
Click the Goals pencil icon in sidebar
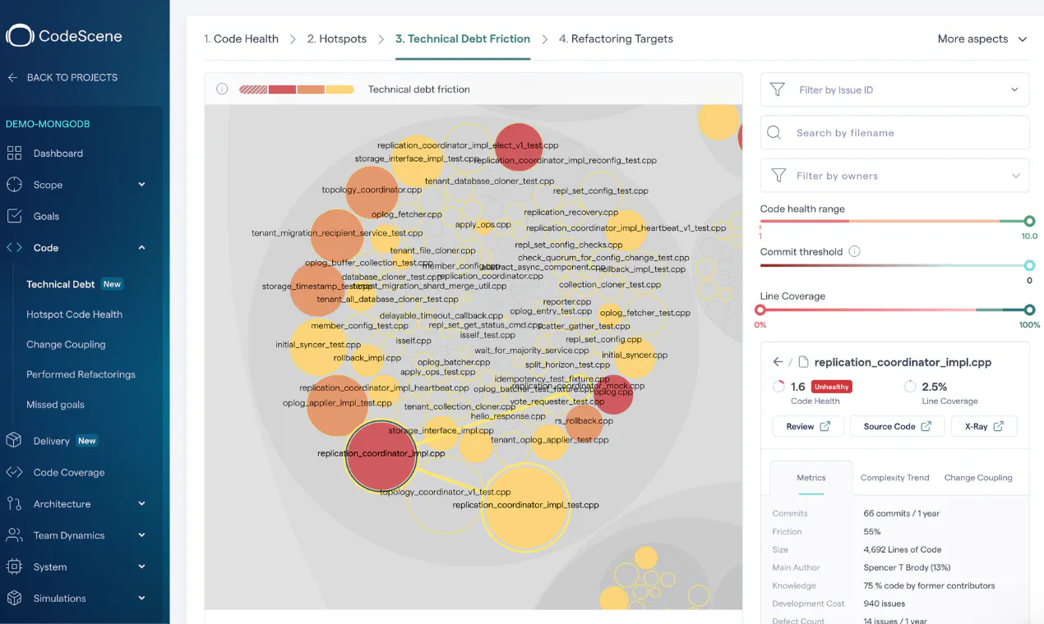coord(14,216)
